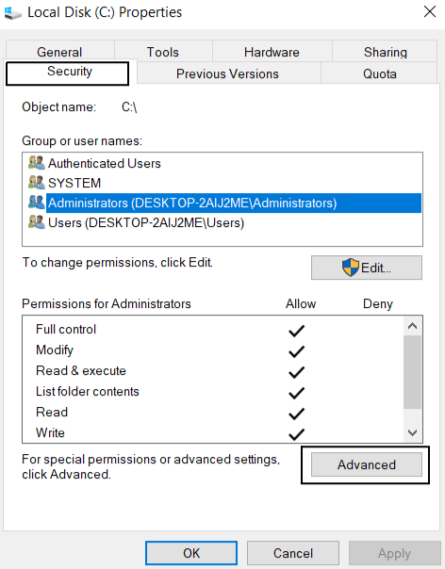Viewport: 445px width, 569px height.
Task: Open the Tools tab
Action: [163, 52]
